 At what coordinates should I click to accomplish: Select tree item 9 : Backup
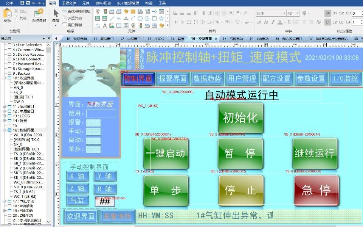coord(21,73)
